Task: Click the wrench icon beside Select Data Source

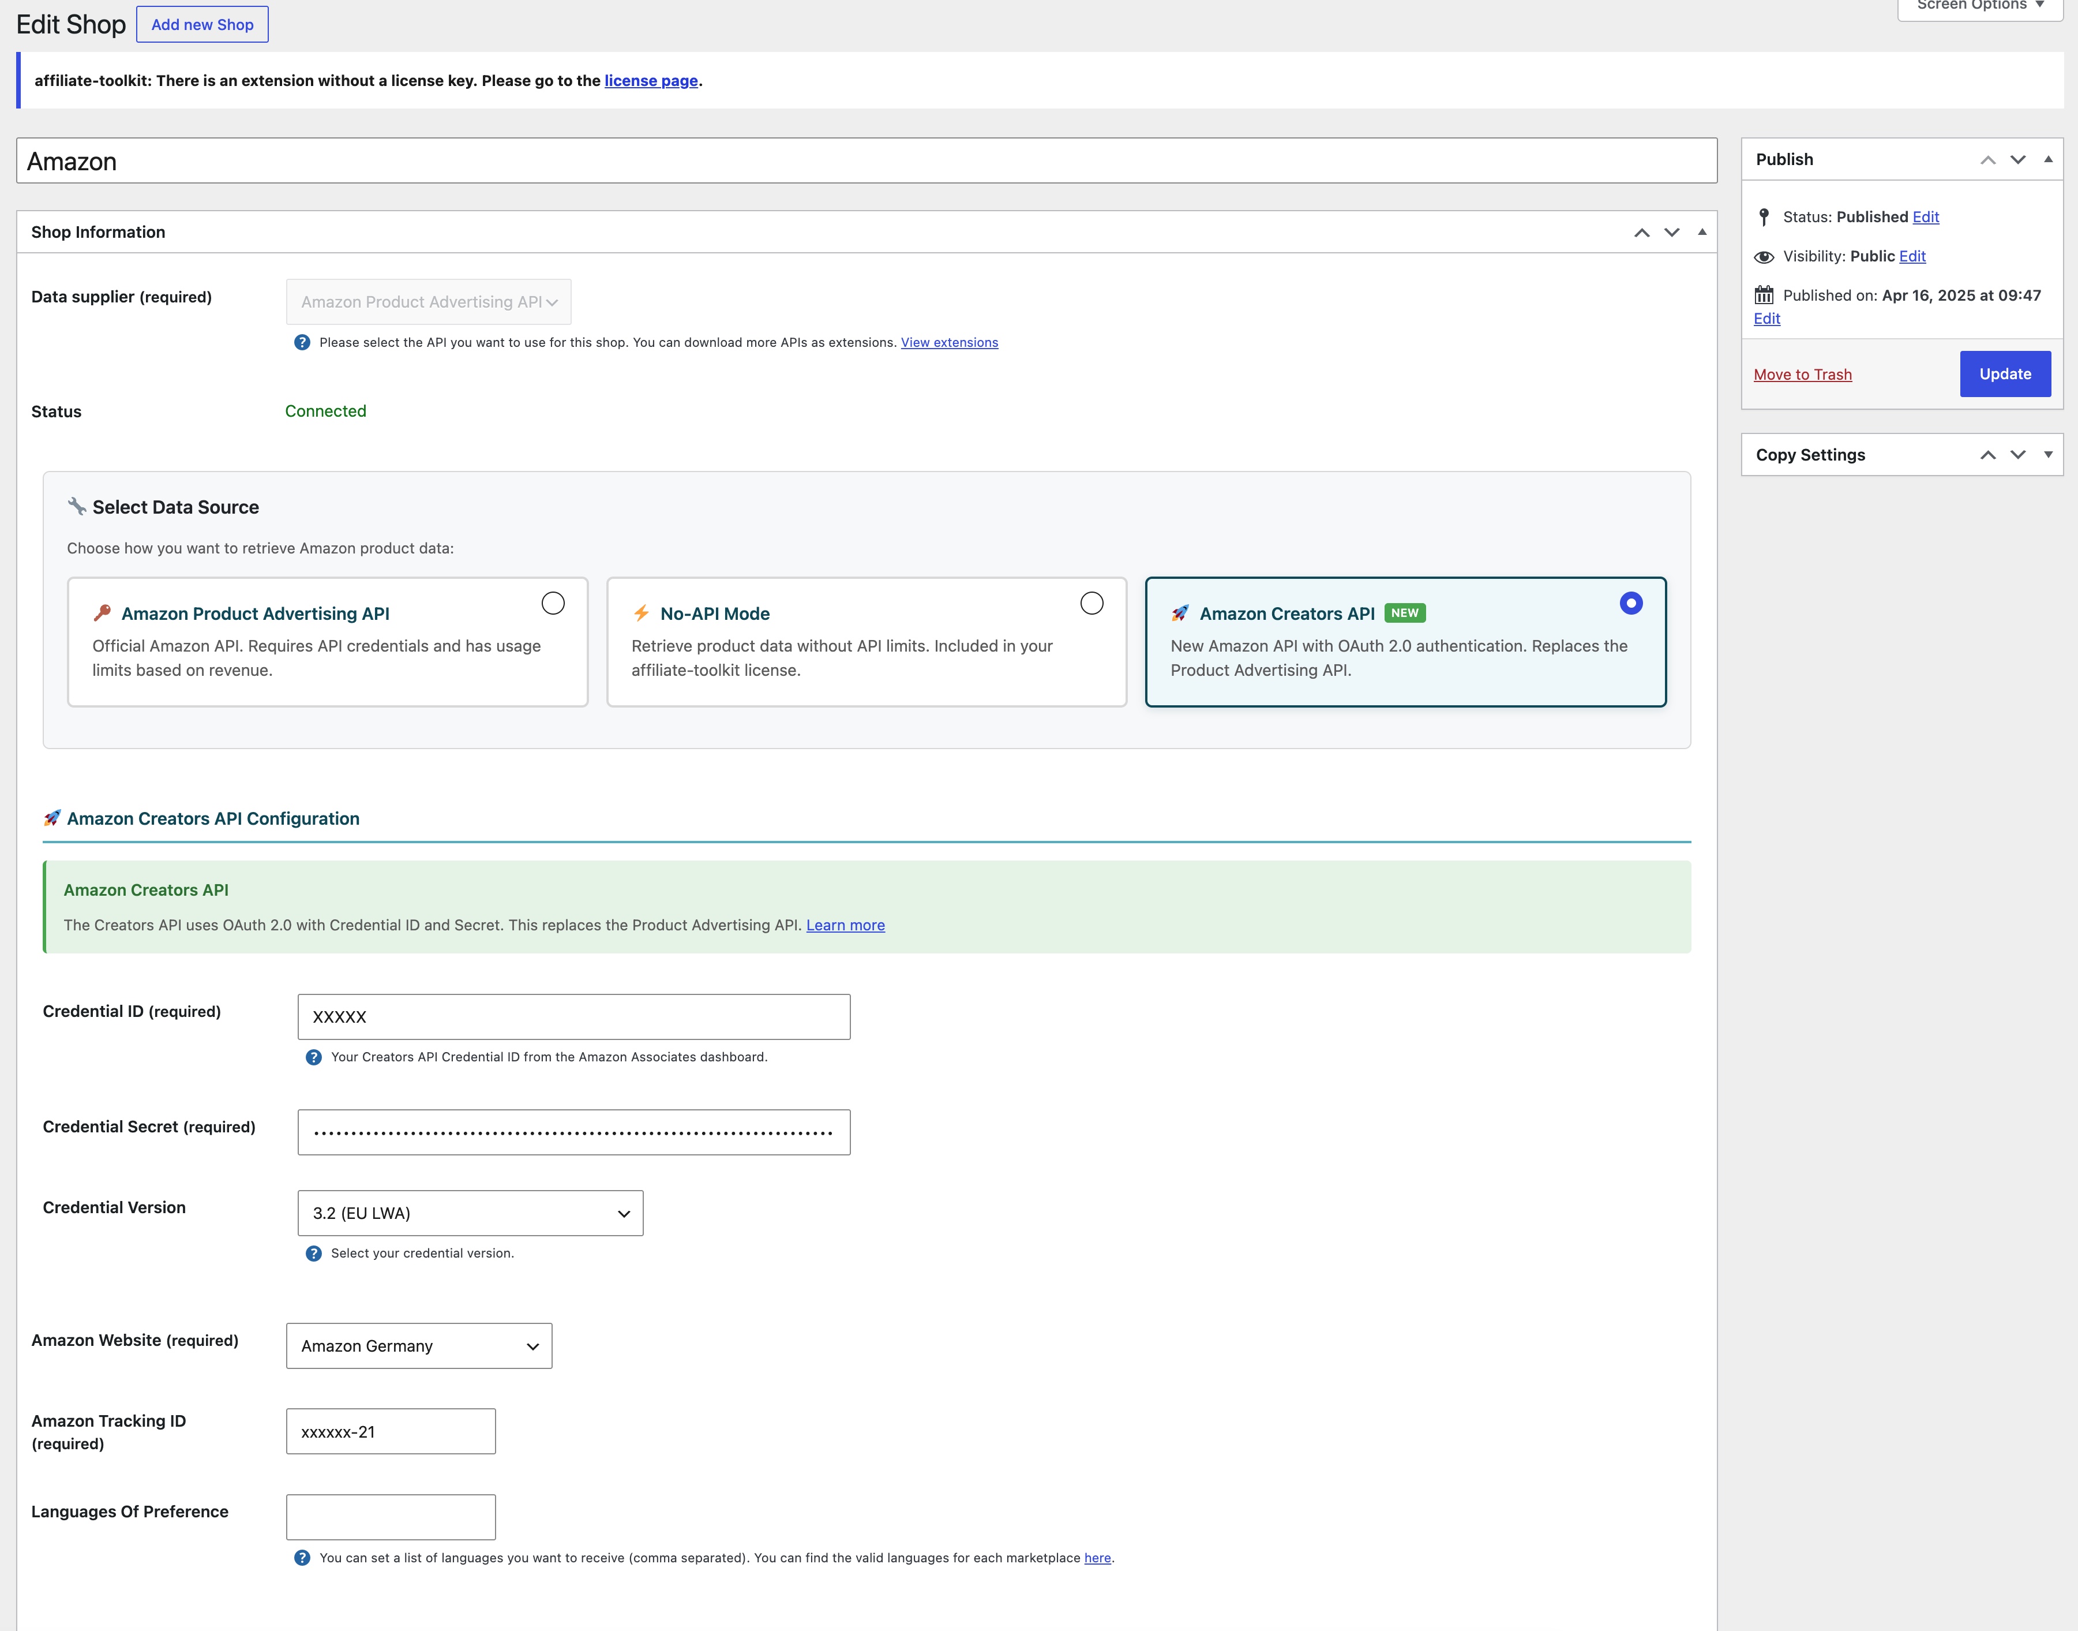Action: pyautogui.click(x=77, y=506)
